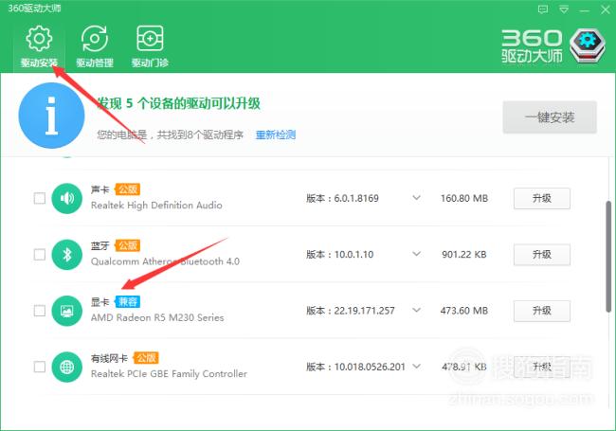The image size is (616, 431).
Task: Select the Realtek PCIe GBE Family Controller text
Action: (169, 373)
